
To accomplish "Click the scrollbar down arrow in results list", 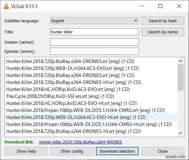I will (180, 133).
